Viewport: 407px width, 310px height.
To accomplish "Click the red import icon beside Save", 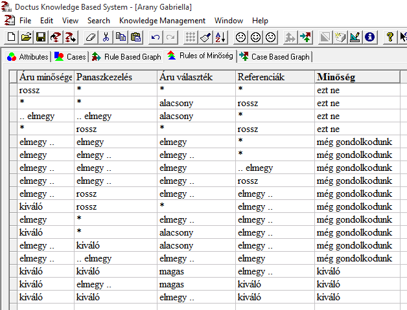I will 56,37.
